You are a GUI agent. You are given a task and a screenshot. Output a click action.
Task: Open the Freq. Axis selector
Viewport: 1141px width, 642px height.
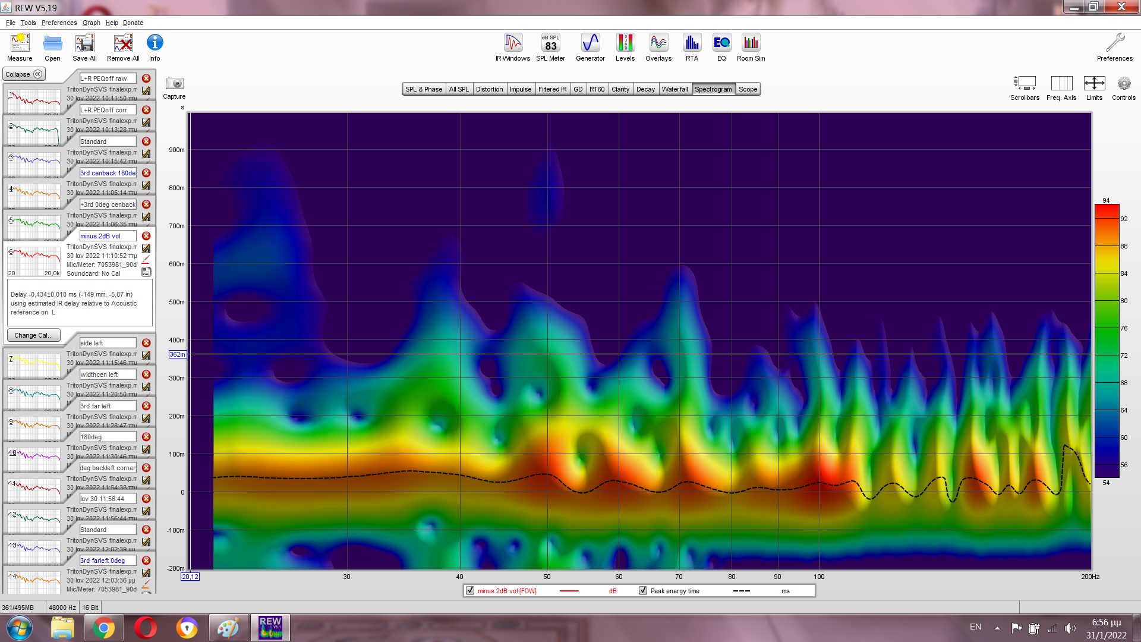(x=1061, y=84)
